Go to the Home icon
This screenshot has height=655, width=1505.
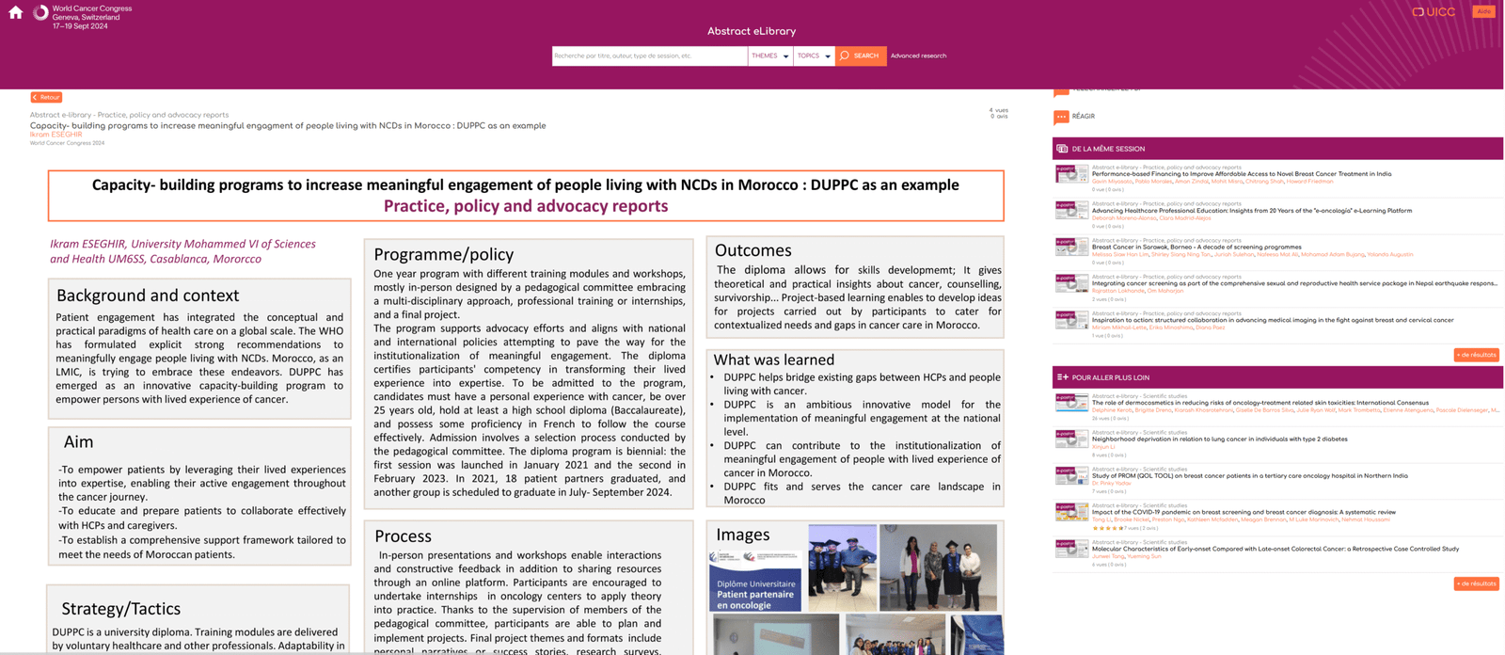[15, 13]
